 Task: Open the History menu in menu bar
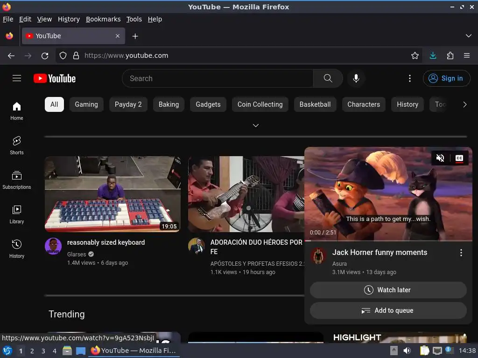(x=69, y=19)
